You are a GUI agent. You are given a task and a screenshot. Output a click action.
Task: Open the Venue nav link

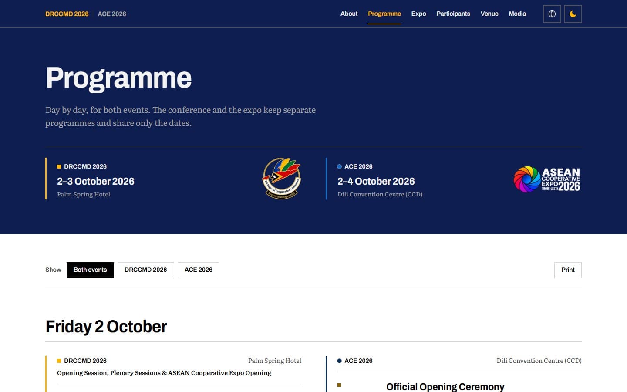(489, 14)
